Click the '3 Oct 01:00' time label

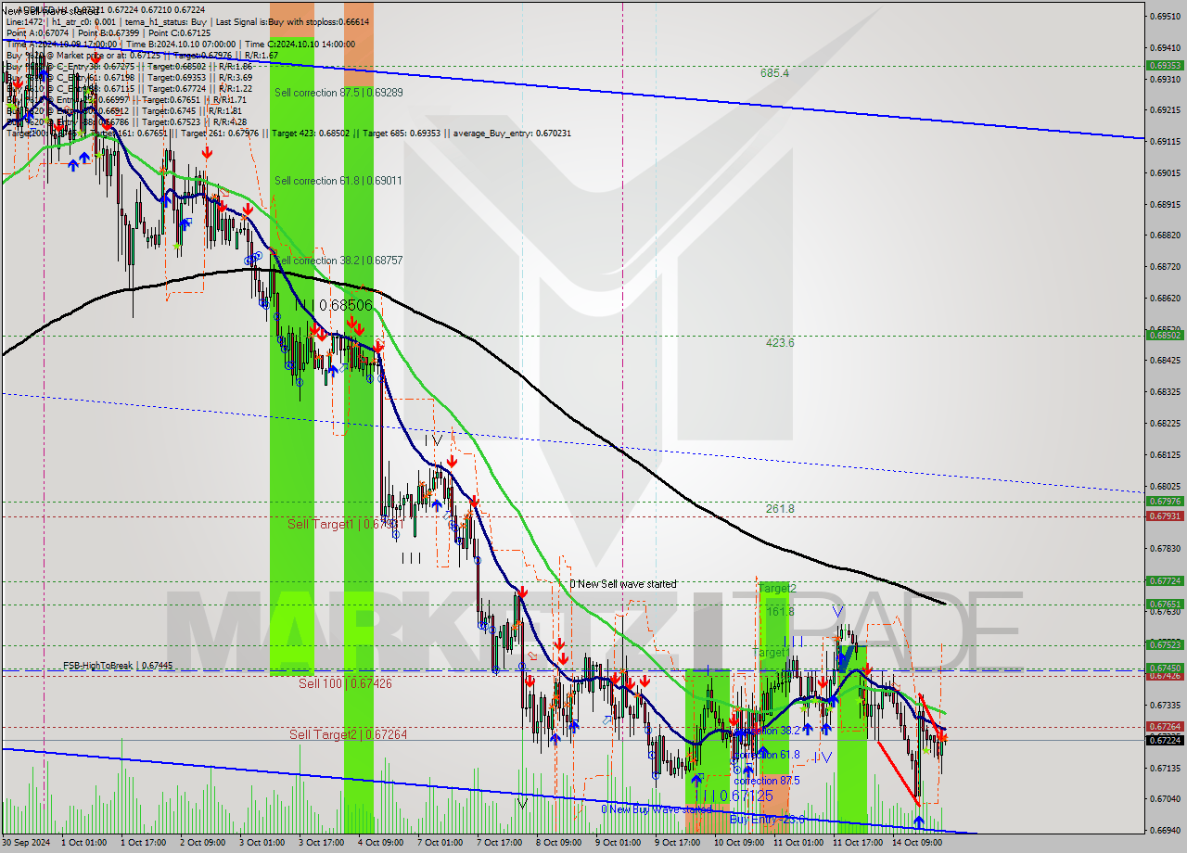[262, 843]
